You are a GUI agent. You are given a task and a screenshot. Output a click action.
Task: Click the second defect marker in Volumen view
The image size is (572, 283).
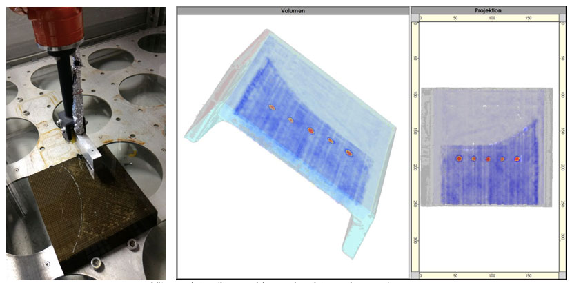[290, 119]
